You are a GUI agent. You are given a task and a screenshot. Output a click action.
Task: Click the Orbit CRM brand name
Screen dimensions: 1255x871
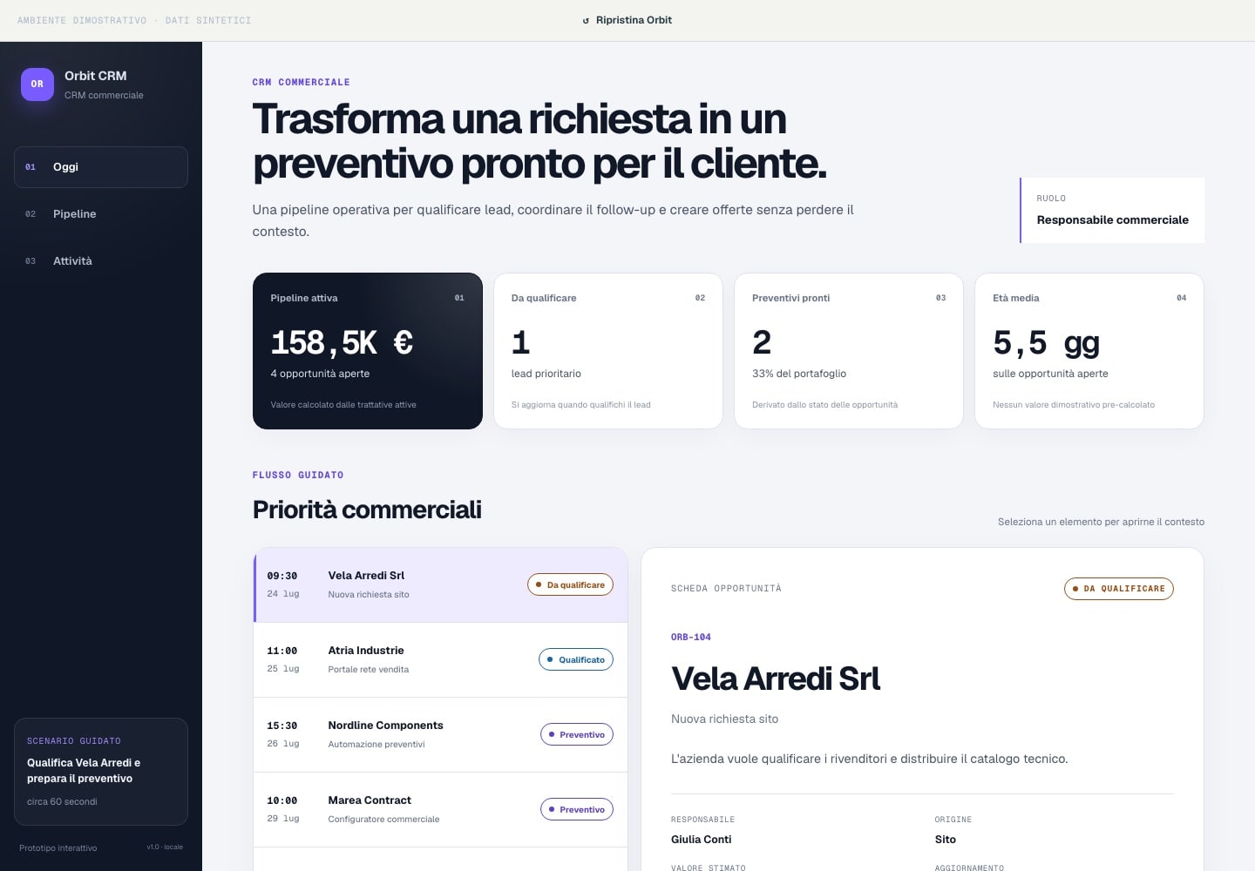coord(96,76)
